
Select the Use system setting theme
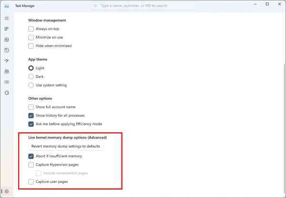(31, 85)
